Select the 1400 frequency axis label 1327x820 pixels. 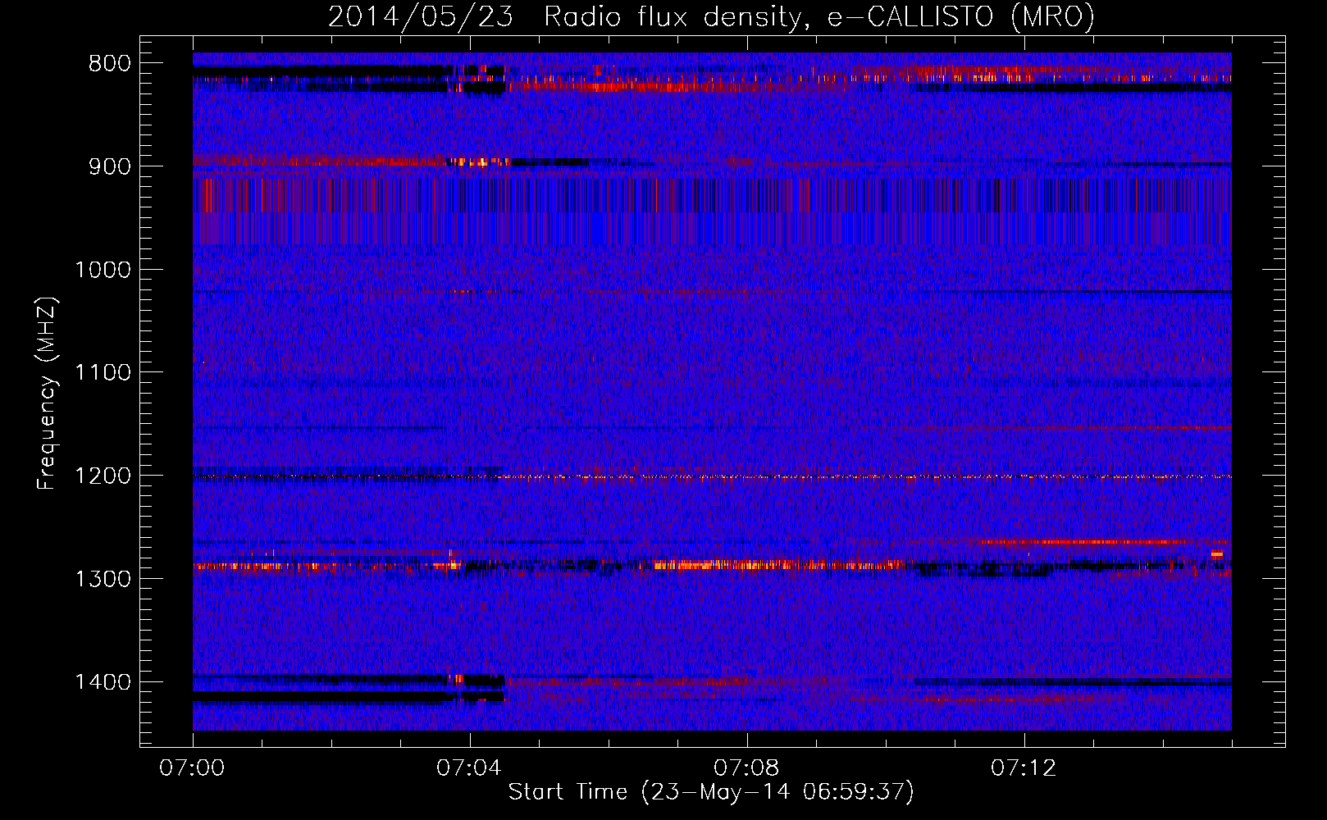pos(103,682)
